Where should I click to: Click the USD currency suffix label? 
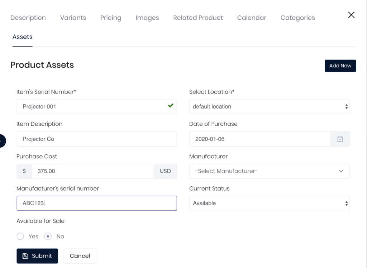click(165, 171)
